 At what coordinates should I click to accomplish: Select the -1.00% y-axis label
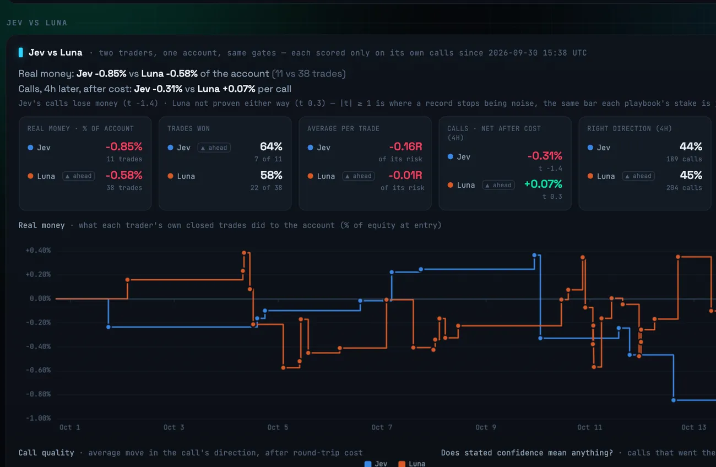(38, 419)
